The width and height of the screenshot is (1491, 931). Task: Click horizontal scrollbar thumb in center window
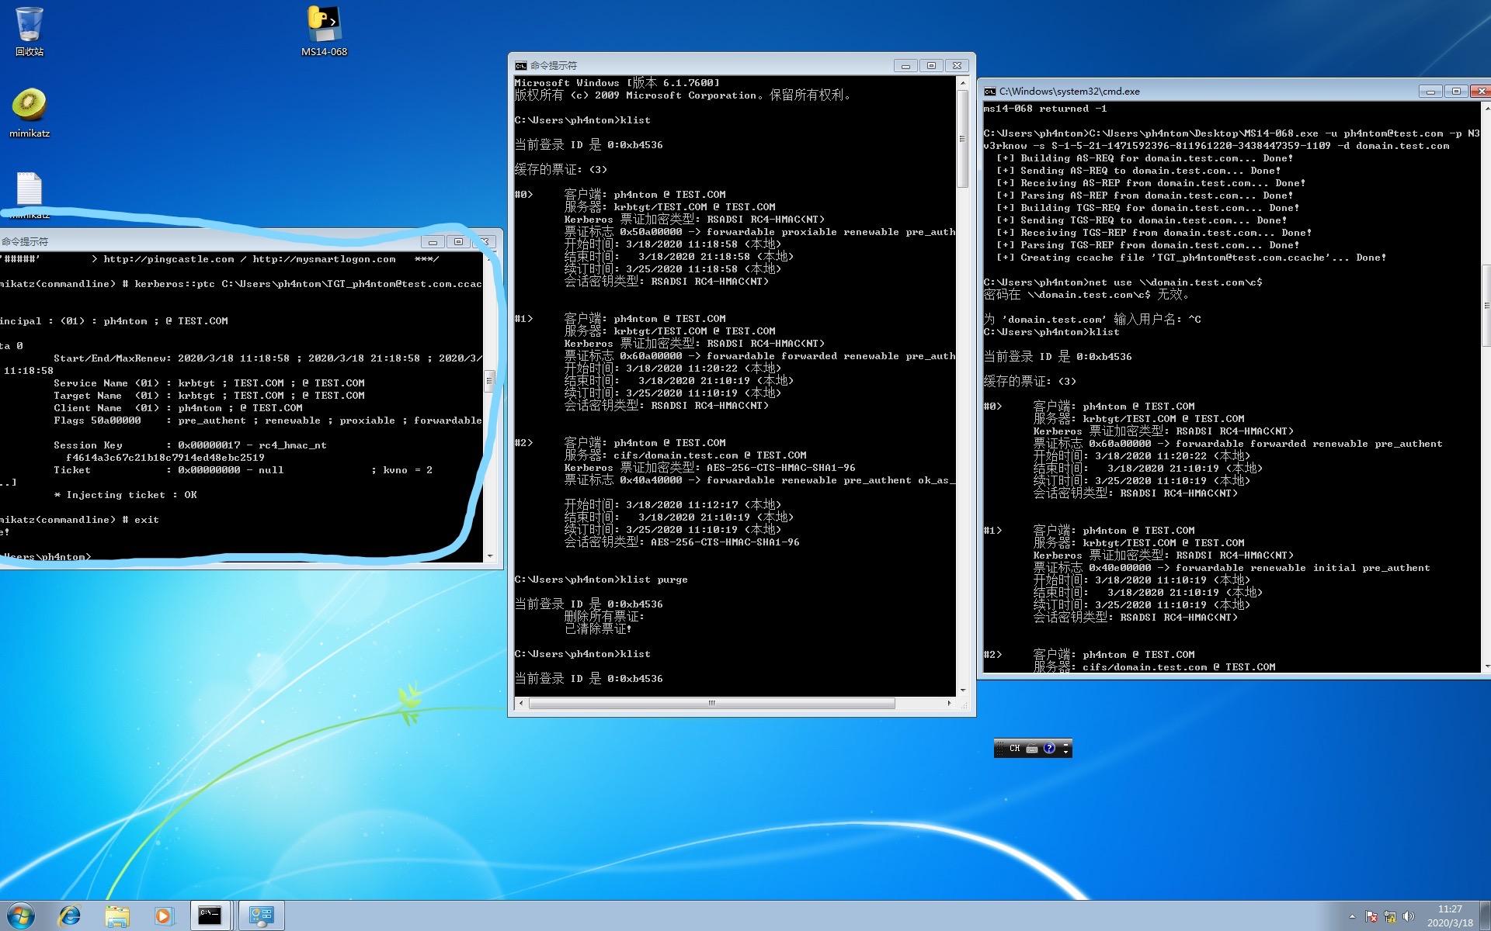pos(711,703)
